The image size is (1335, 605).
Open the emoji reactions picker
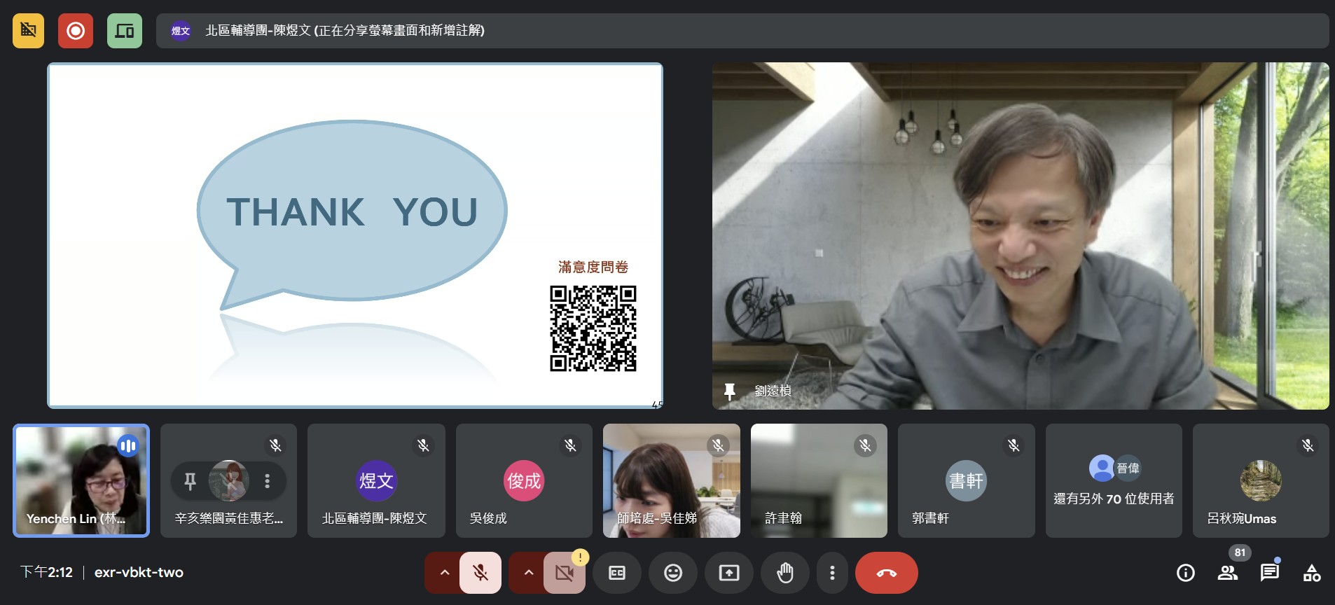[x=672, y=573]
